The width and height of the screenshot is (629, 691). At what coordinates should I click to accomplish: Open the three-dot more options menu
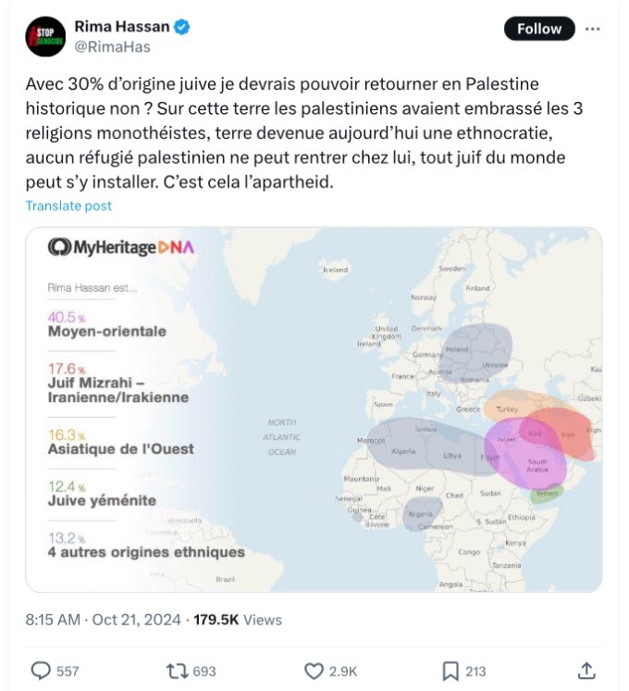coord(592,29)
